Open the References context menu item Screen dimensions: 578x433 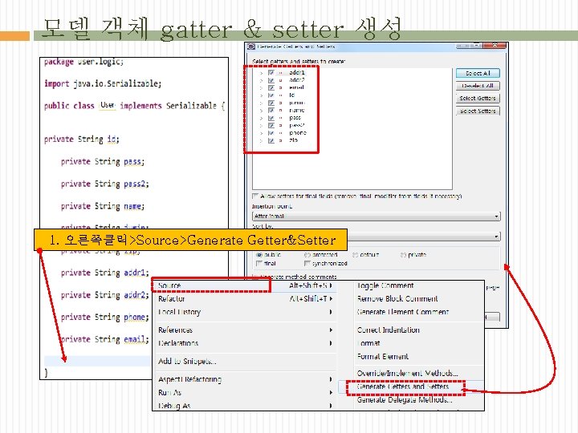[245, 330]
